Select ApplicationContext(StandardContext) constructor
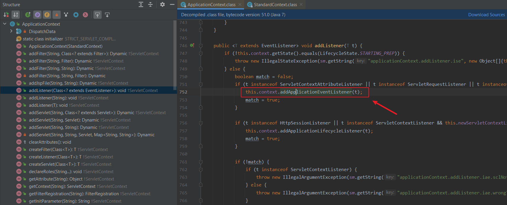Viewport: 507px width, 205px height. click(x=66, y=46)
